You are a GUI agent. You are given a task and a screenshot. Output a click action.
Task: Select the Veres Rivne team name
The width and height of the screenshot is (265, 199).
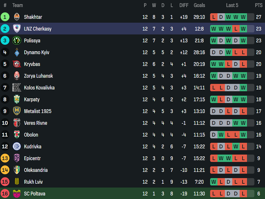point(35,123)
